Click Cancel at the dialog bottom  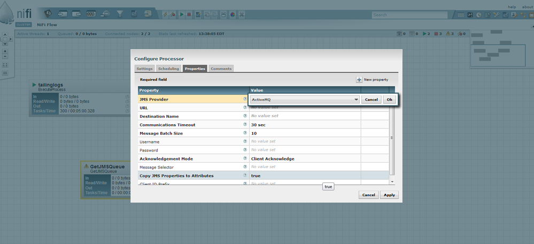coord(368,195)
